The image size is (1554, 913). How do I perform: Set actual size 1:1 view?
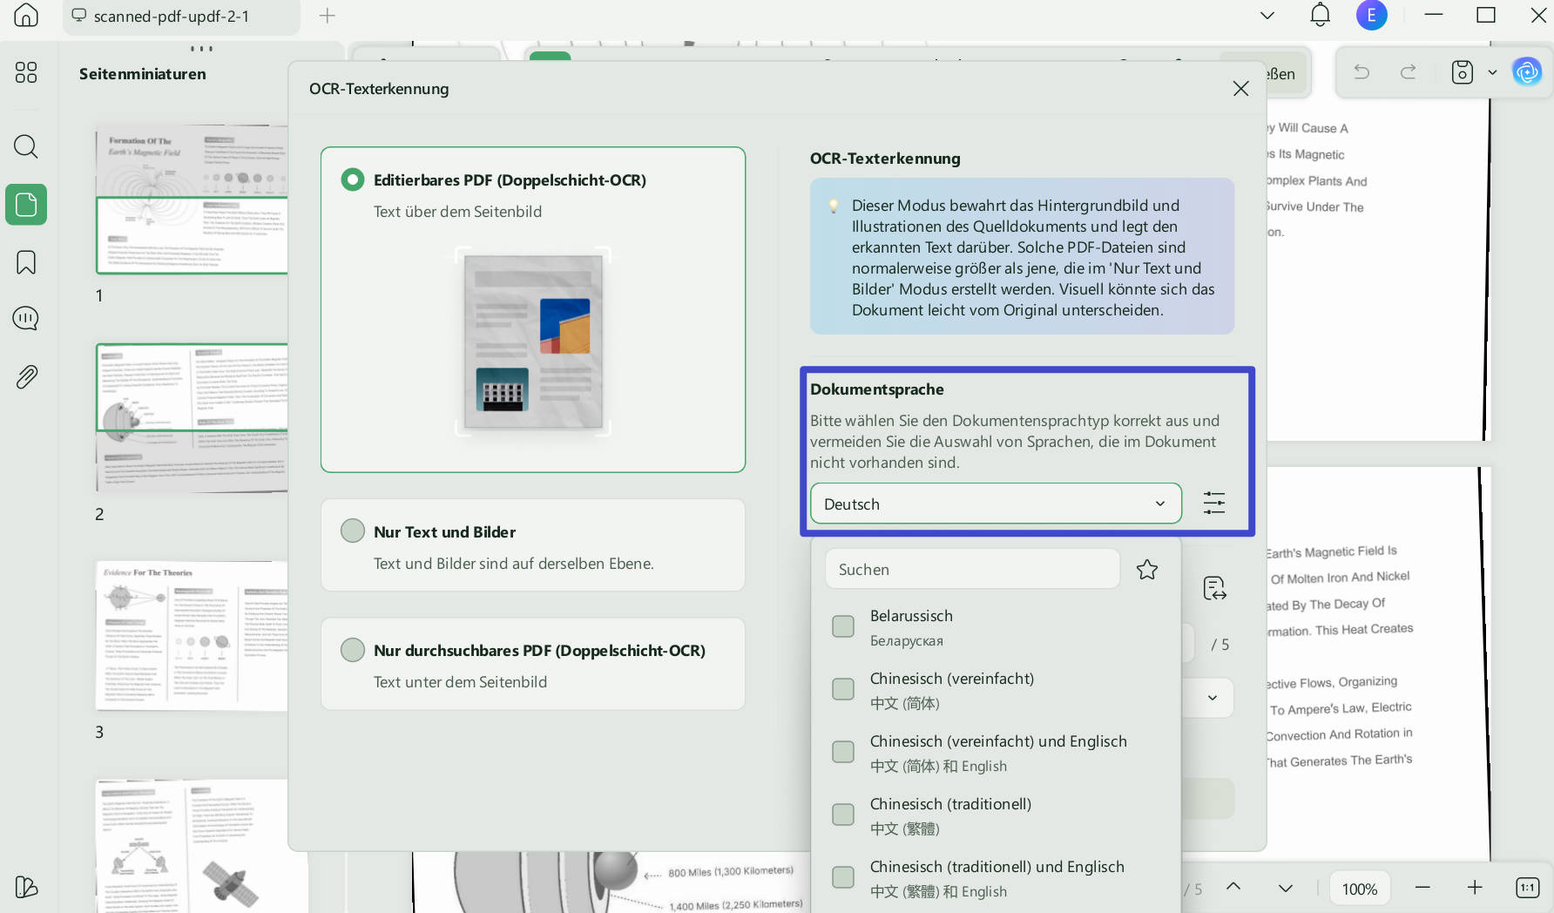1528,888
